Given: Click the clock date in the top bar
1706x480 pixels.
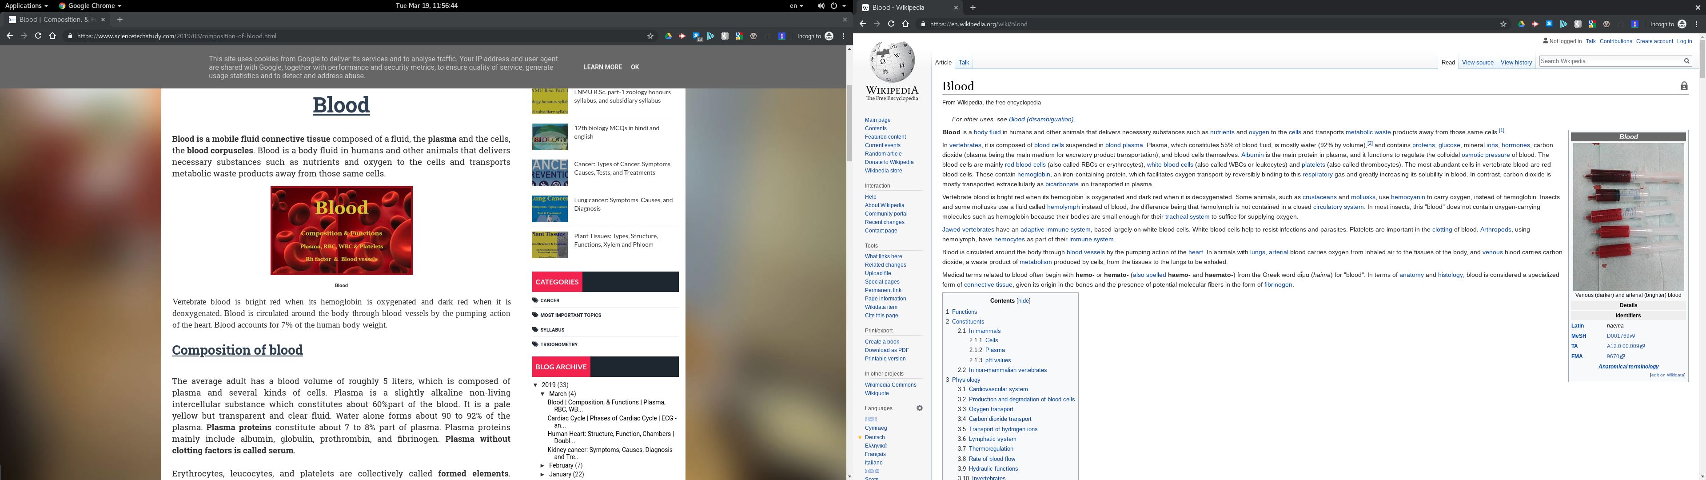Looking at the screenshot, I should pyautogui.click(x=426, y=6).
